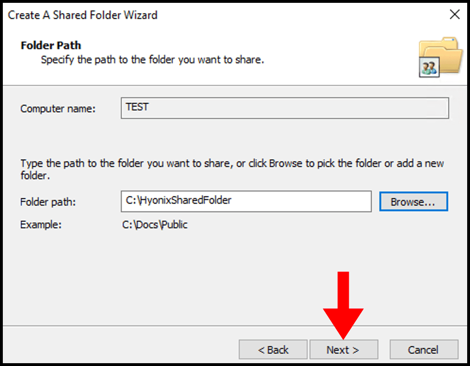Click the folder sharing instruction text
Image resolution: width=470 pixels, height=366 pixels.
pyautogui.click(x=231, y=169)
